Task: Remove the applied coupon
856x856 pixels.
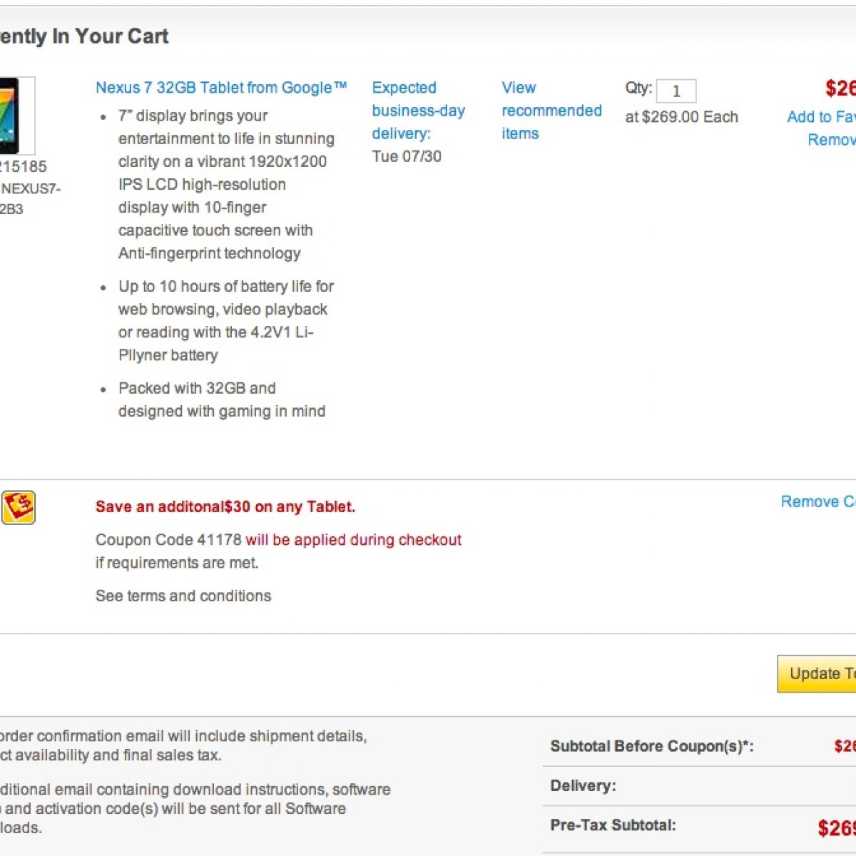Action: pos(817,501)
